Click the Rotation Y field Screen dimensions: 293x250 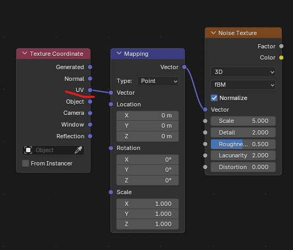(x=148, y=170)
